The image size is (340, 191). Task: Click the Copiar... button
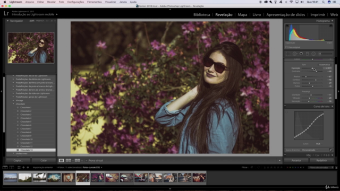(x=18, y=160)
